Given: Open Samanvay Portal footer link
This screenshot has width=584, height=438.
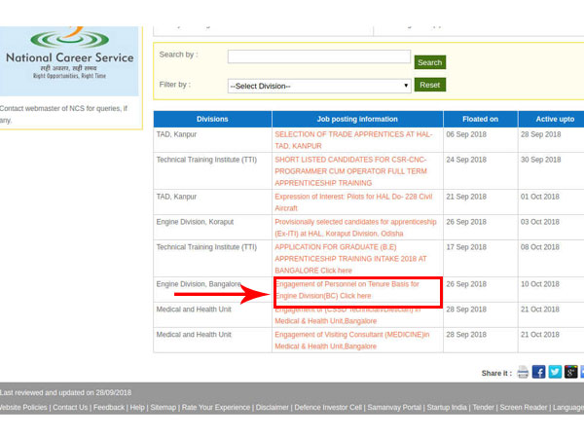Looking at the screenshot, I should pos(394,408).
